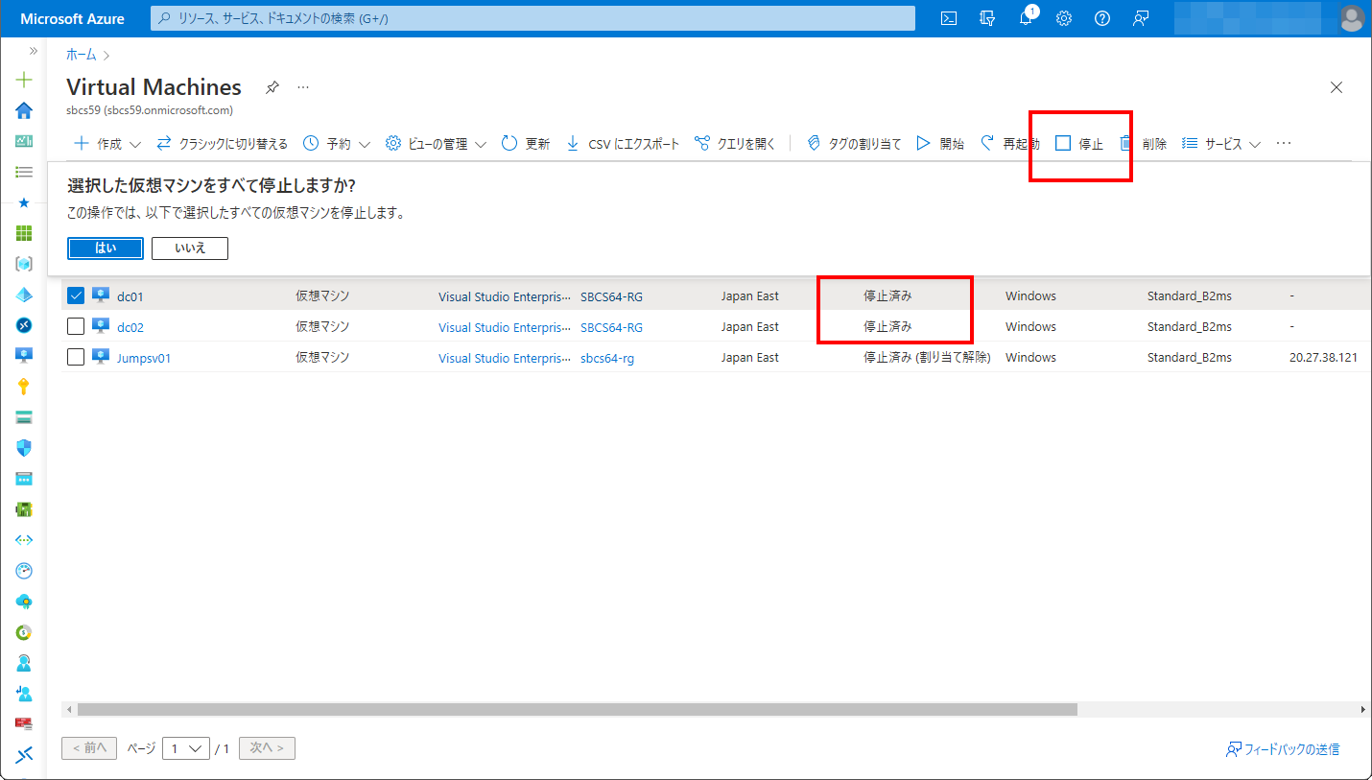Click Assign tags (タグの割り当て)
Viewport: 1372px width, 780px height.
coord(853,144)
